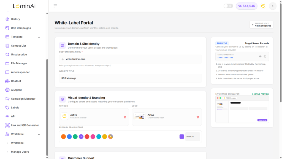This screenshot has width=282, height=159.
Task: Open the Ai Agent page
Action: tap(16, 90)
